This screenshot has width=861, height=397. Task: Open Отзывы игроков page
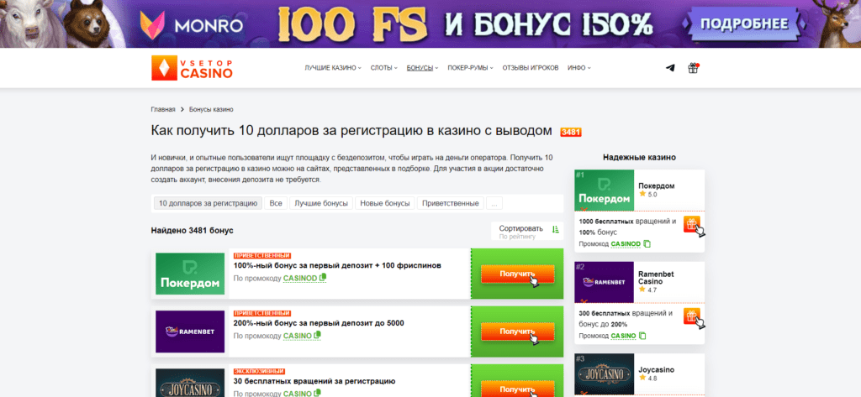click(531, 68)
